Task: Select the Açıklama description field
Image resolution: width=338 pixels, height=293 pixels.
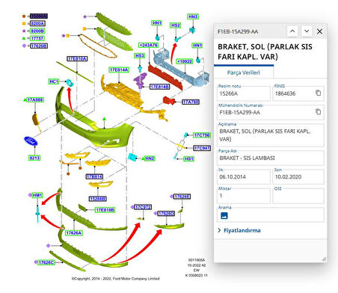Action: pos(271,135)
